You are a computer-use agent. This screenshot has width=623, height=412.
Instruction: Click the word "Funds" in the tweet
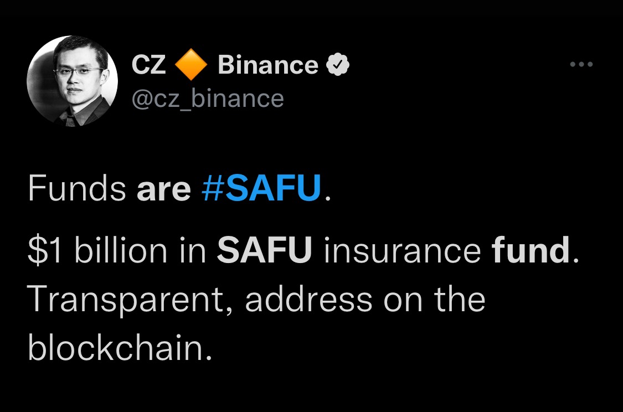tap(77, 189)
